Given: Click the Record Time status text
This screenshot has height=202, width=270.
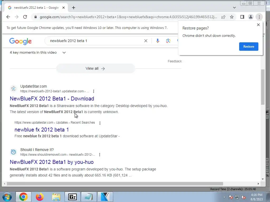Looking at the screenshot, I should (x=233, y=189).
